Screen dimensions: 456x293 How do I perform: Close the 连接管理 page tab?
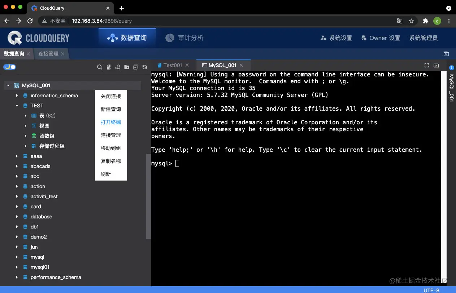click(62, 54)
